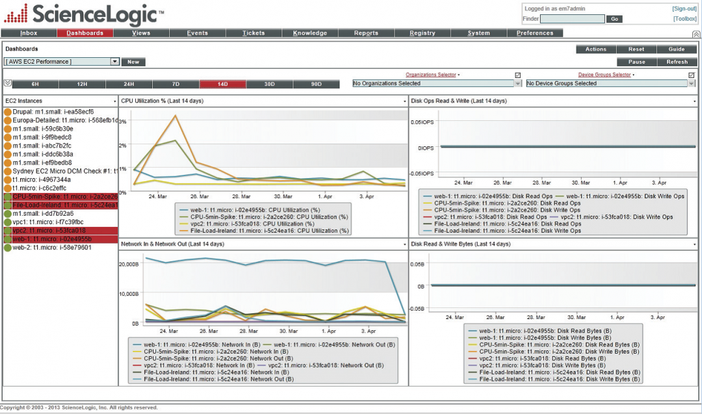The width and height of the screenshot is (702, 414).
Task: Toggle the chevron box left of timespan buttons
Action: (8, 83)
